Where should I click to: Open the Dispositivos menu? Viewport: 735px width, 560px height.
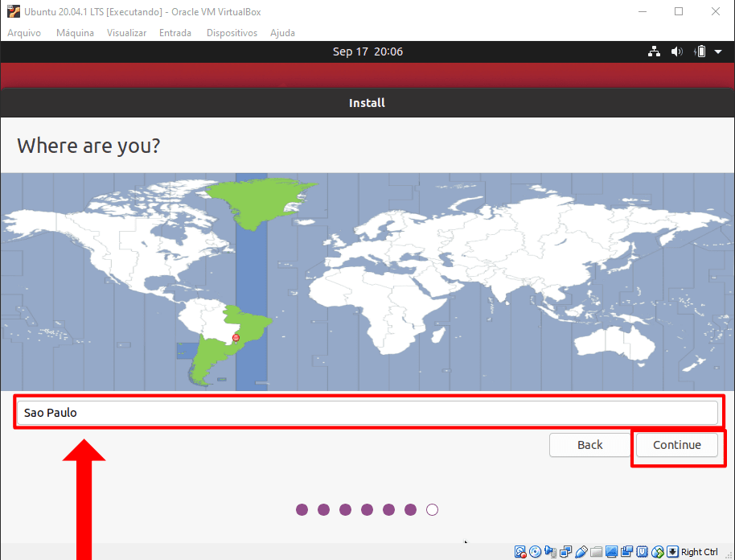[x=232, y=33]
